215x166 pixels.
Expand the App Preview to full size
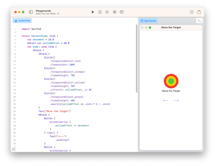(199, 20)
